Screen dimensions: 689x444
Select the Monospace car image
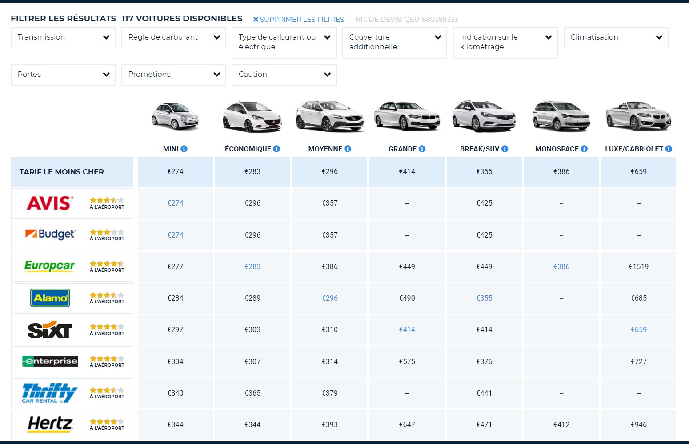pyautogui.click(x=561, y=116)
